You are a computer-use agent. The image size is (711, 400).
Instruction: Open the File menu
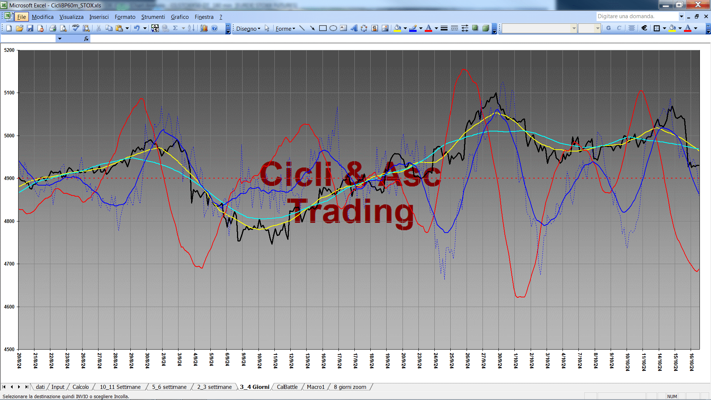[21, 17]
